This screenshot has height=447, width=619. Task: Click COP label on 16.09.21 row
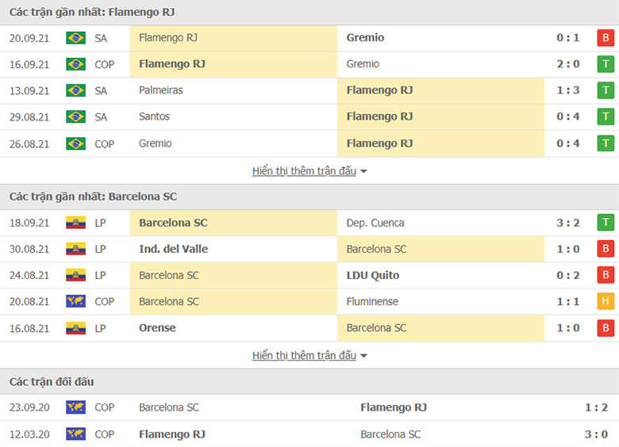coord(105,65)
